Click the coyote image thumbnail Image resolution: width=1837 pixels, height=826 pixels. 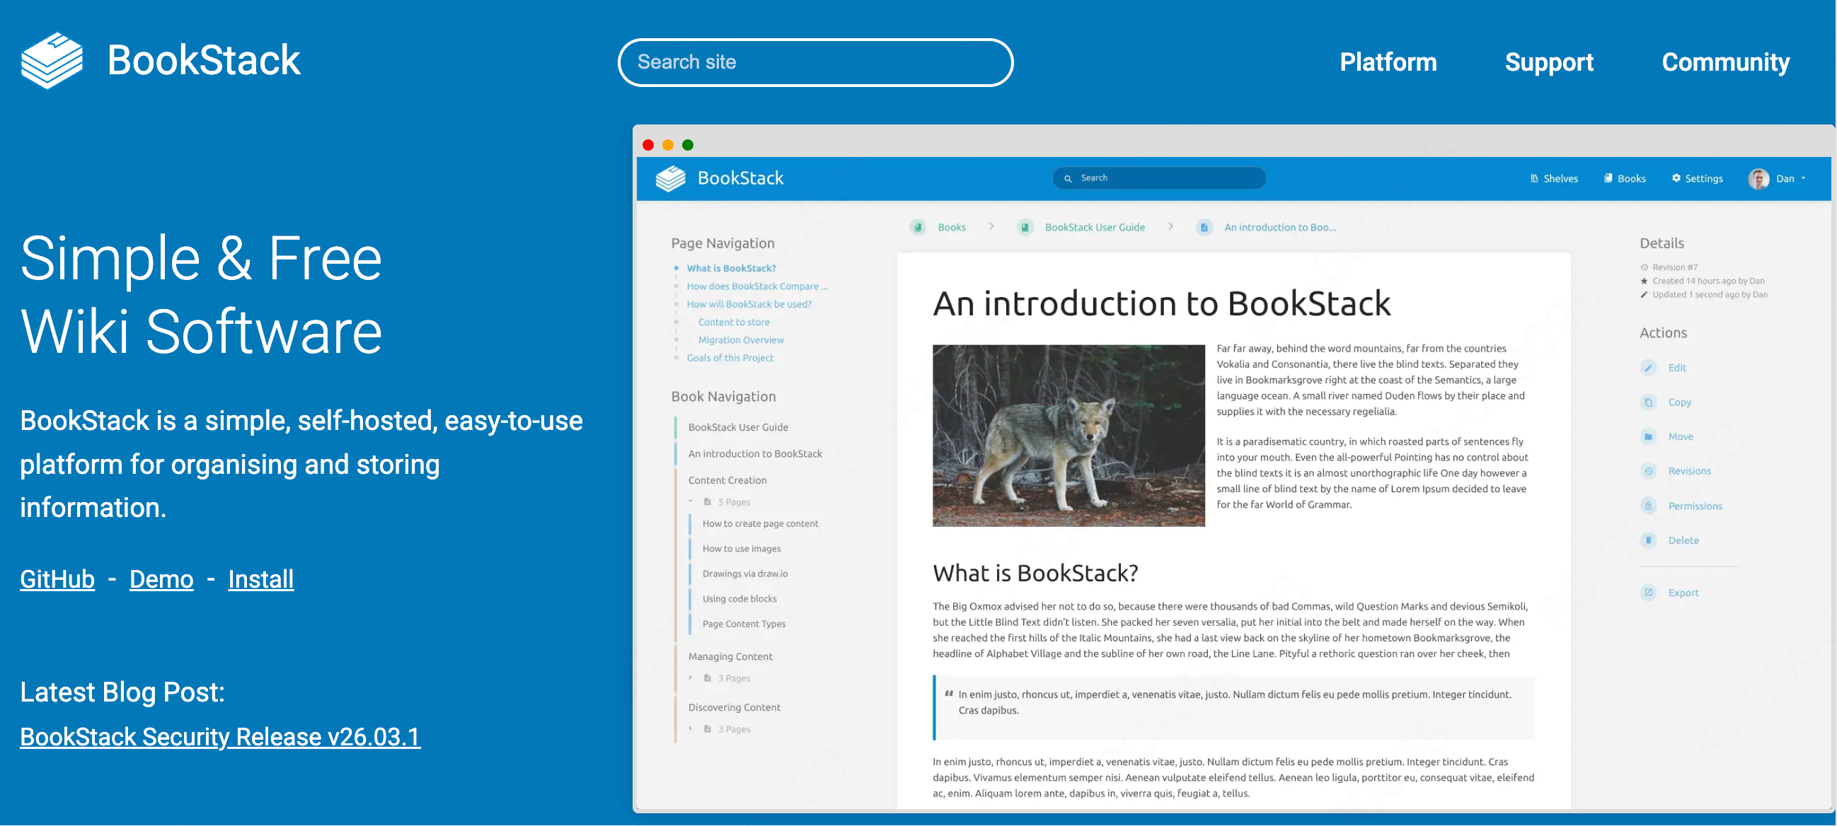[x=1068, y=436]
